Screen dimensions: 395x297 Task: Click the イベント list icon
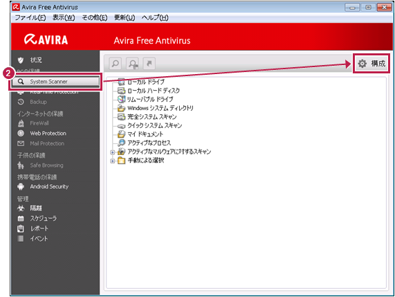(21, 239)
